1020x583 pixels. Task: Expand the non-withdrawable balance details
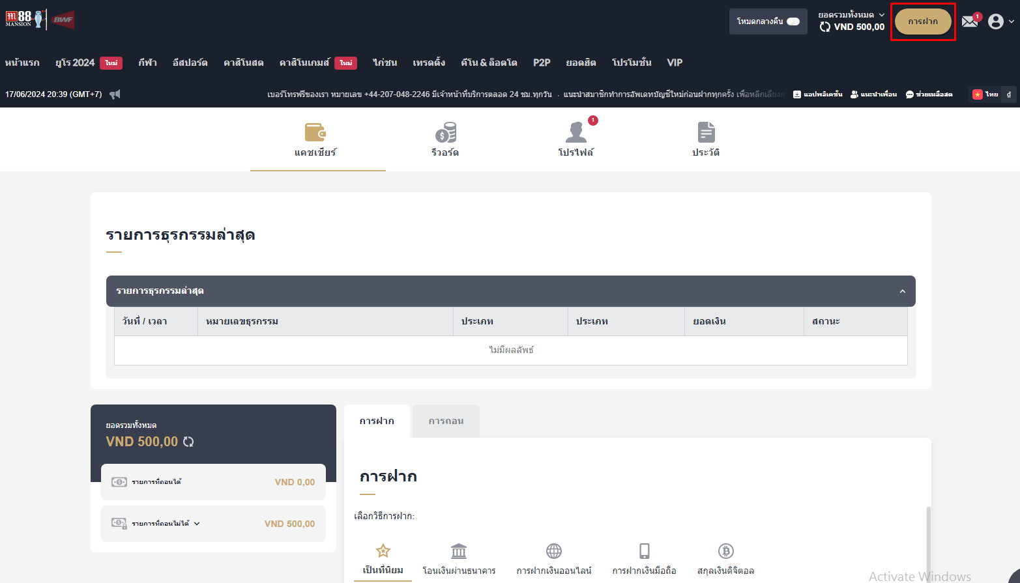[197, 524]
